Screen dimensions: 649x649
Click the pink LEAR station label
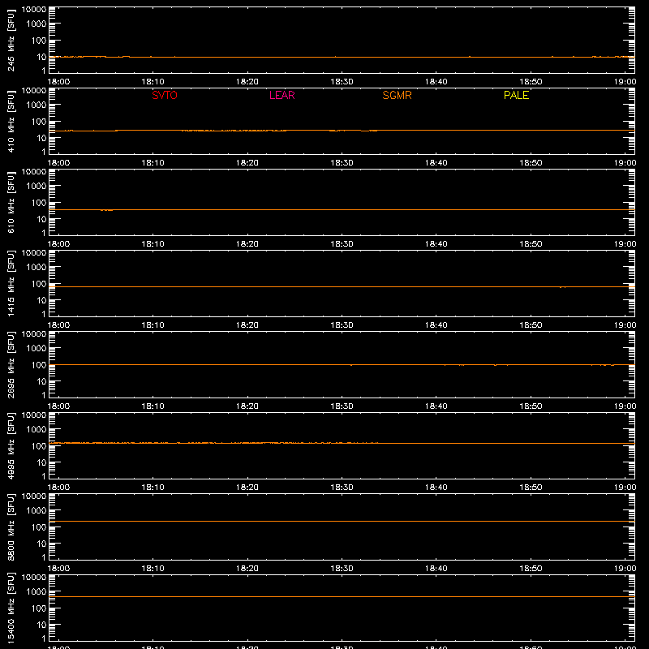[x=282, y=95]
